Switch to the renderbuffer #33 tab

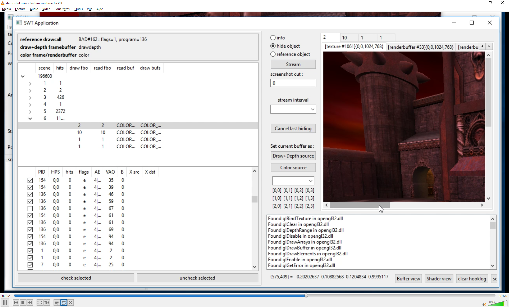(420, 47)
